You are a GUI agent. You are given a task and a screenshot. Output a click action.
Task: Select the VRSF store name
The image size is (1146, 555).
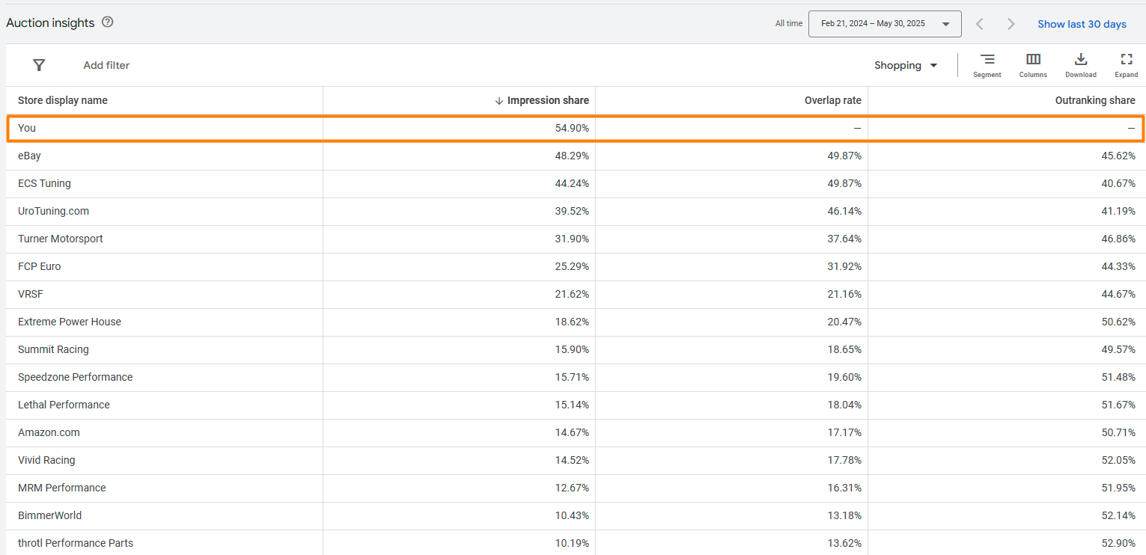point(31,294)
